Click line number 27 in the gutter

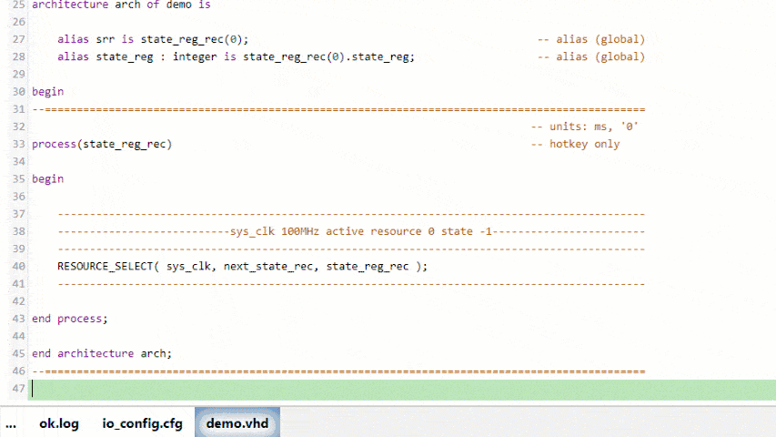click(19, 40)
